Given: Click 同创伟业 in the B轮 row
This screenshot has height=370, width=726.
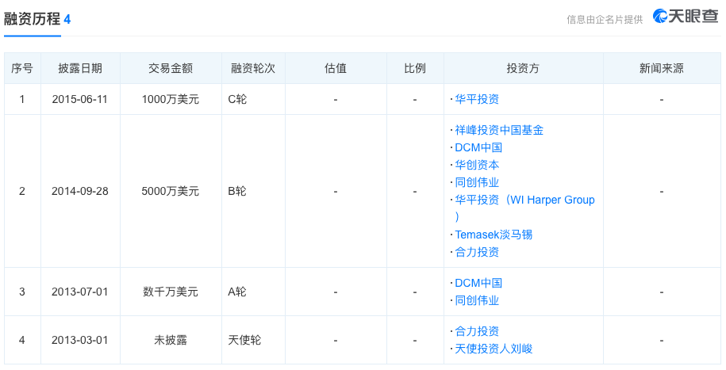Looking at the screenshot, I should (x=477, y=182).
